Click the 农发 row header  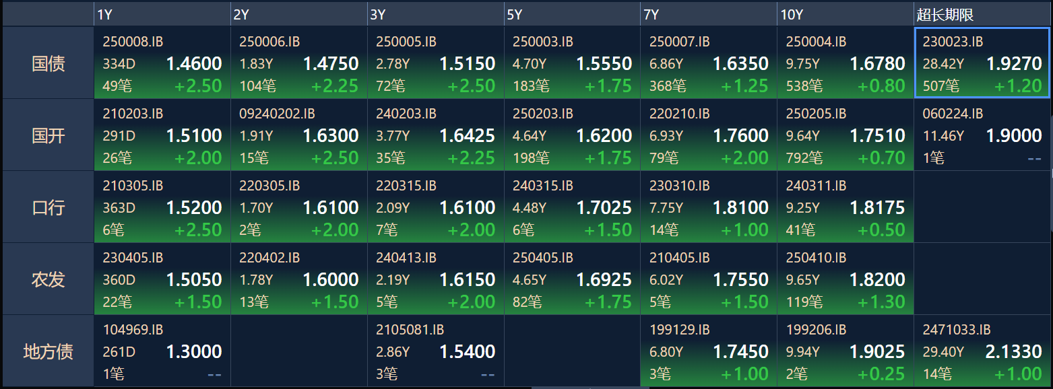click(x=48, y=279)
